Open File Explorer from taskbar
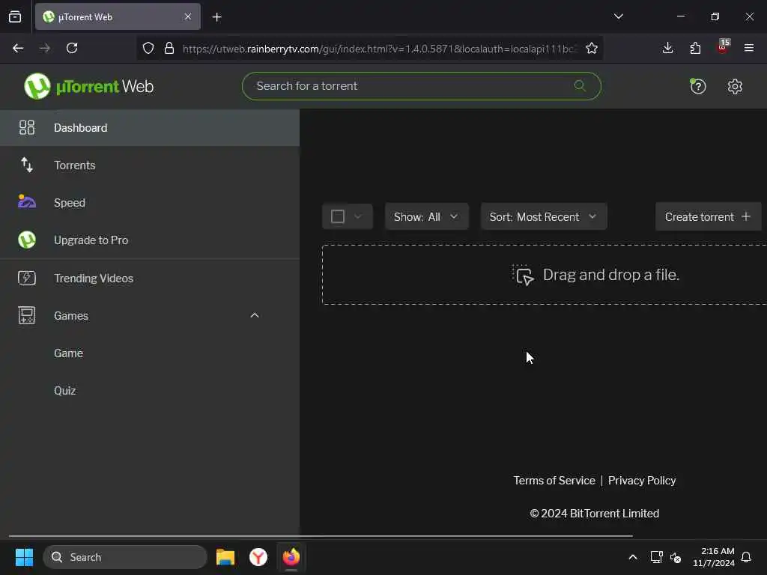 [225, 557]
